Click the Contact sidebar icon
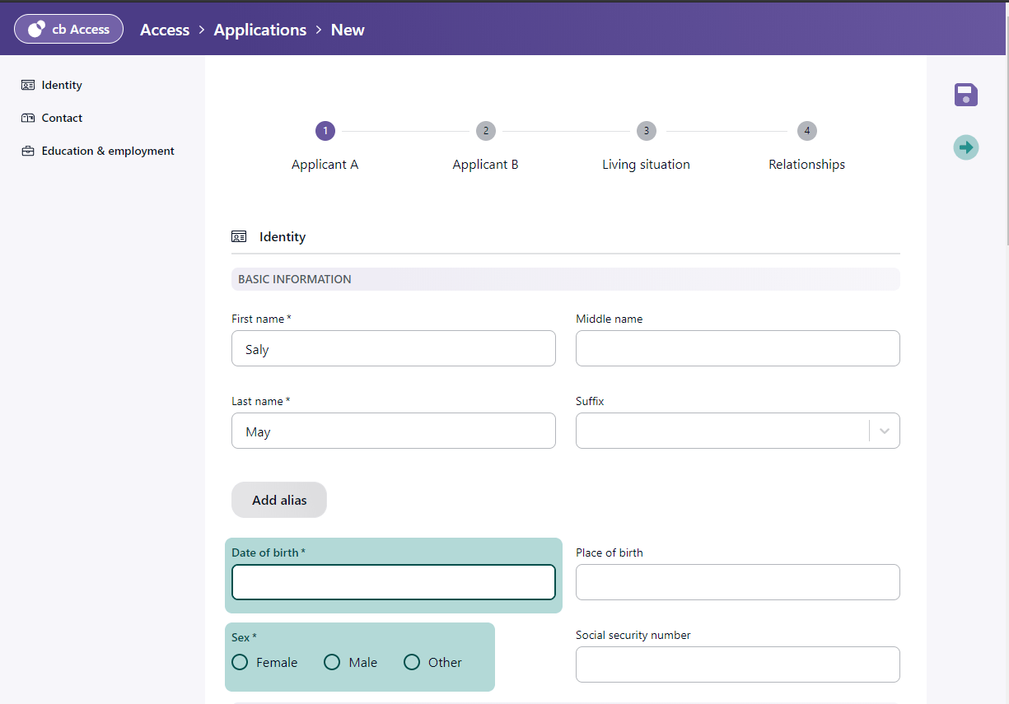The height and width of the screenshot is (704, 1009). [28, 118]
